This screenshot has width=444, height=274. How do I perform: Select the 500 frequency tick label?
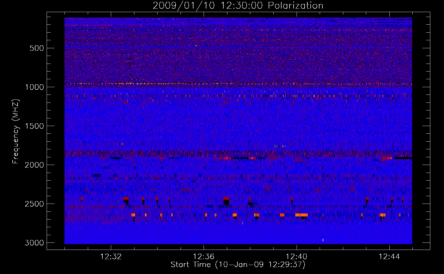(x=36, y=48)
